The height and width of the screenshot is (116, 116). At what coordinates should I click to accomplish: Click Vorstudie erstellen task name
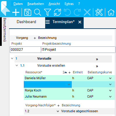pyautogui.click(x=51, y=65)
